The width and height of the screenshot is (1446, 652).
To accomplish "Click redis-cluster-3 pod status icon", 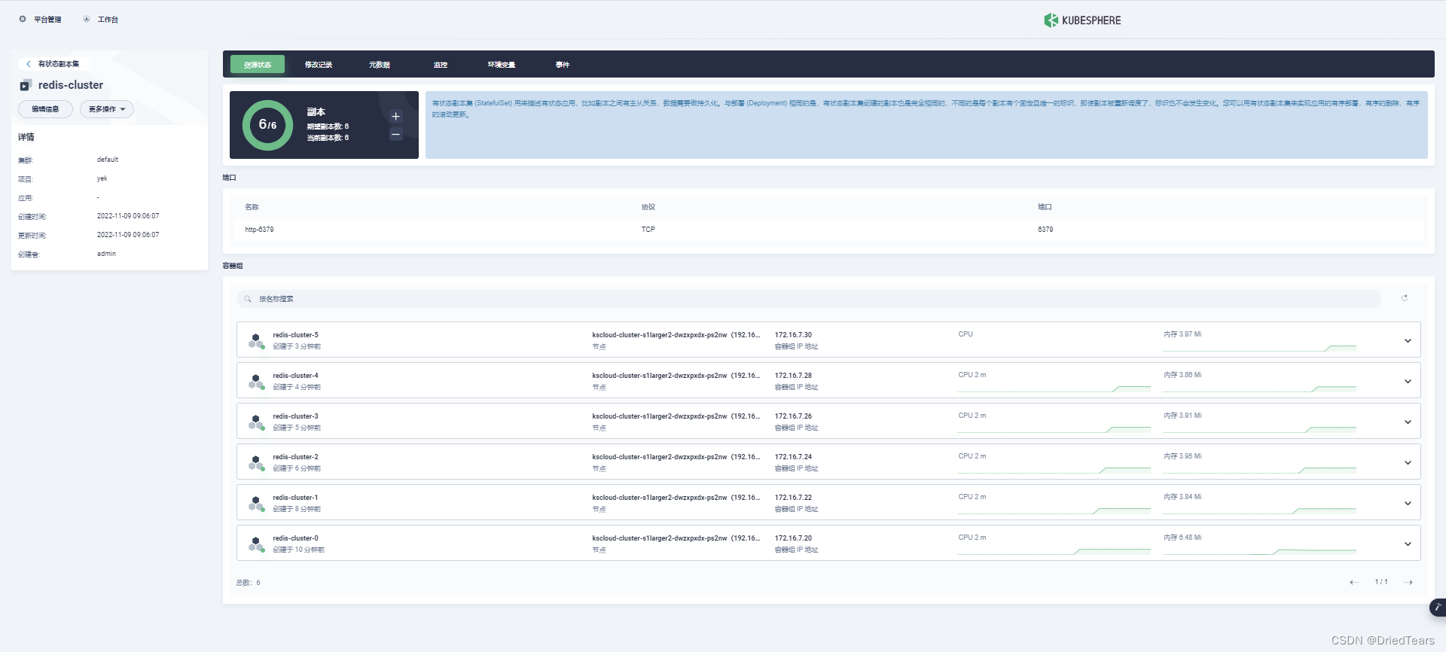I will (x=256, y=422).
